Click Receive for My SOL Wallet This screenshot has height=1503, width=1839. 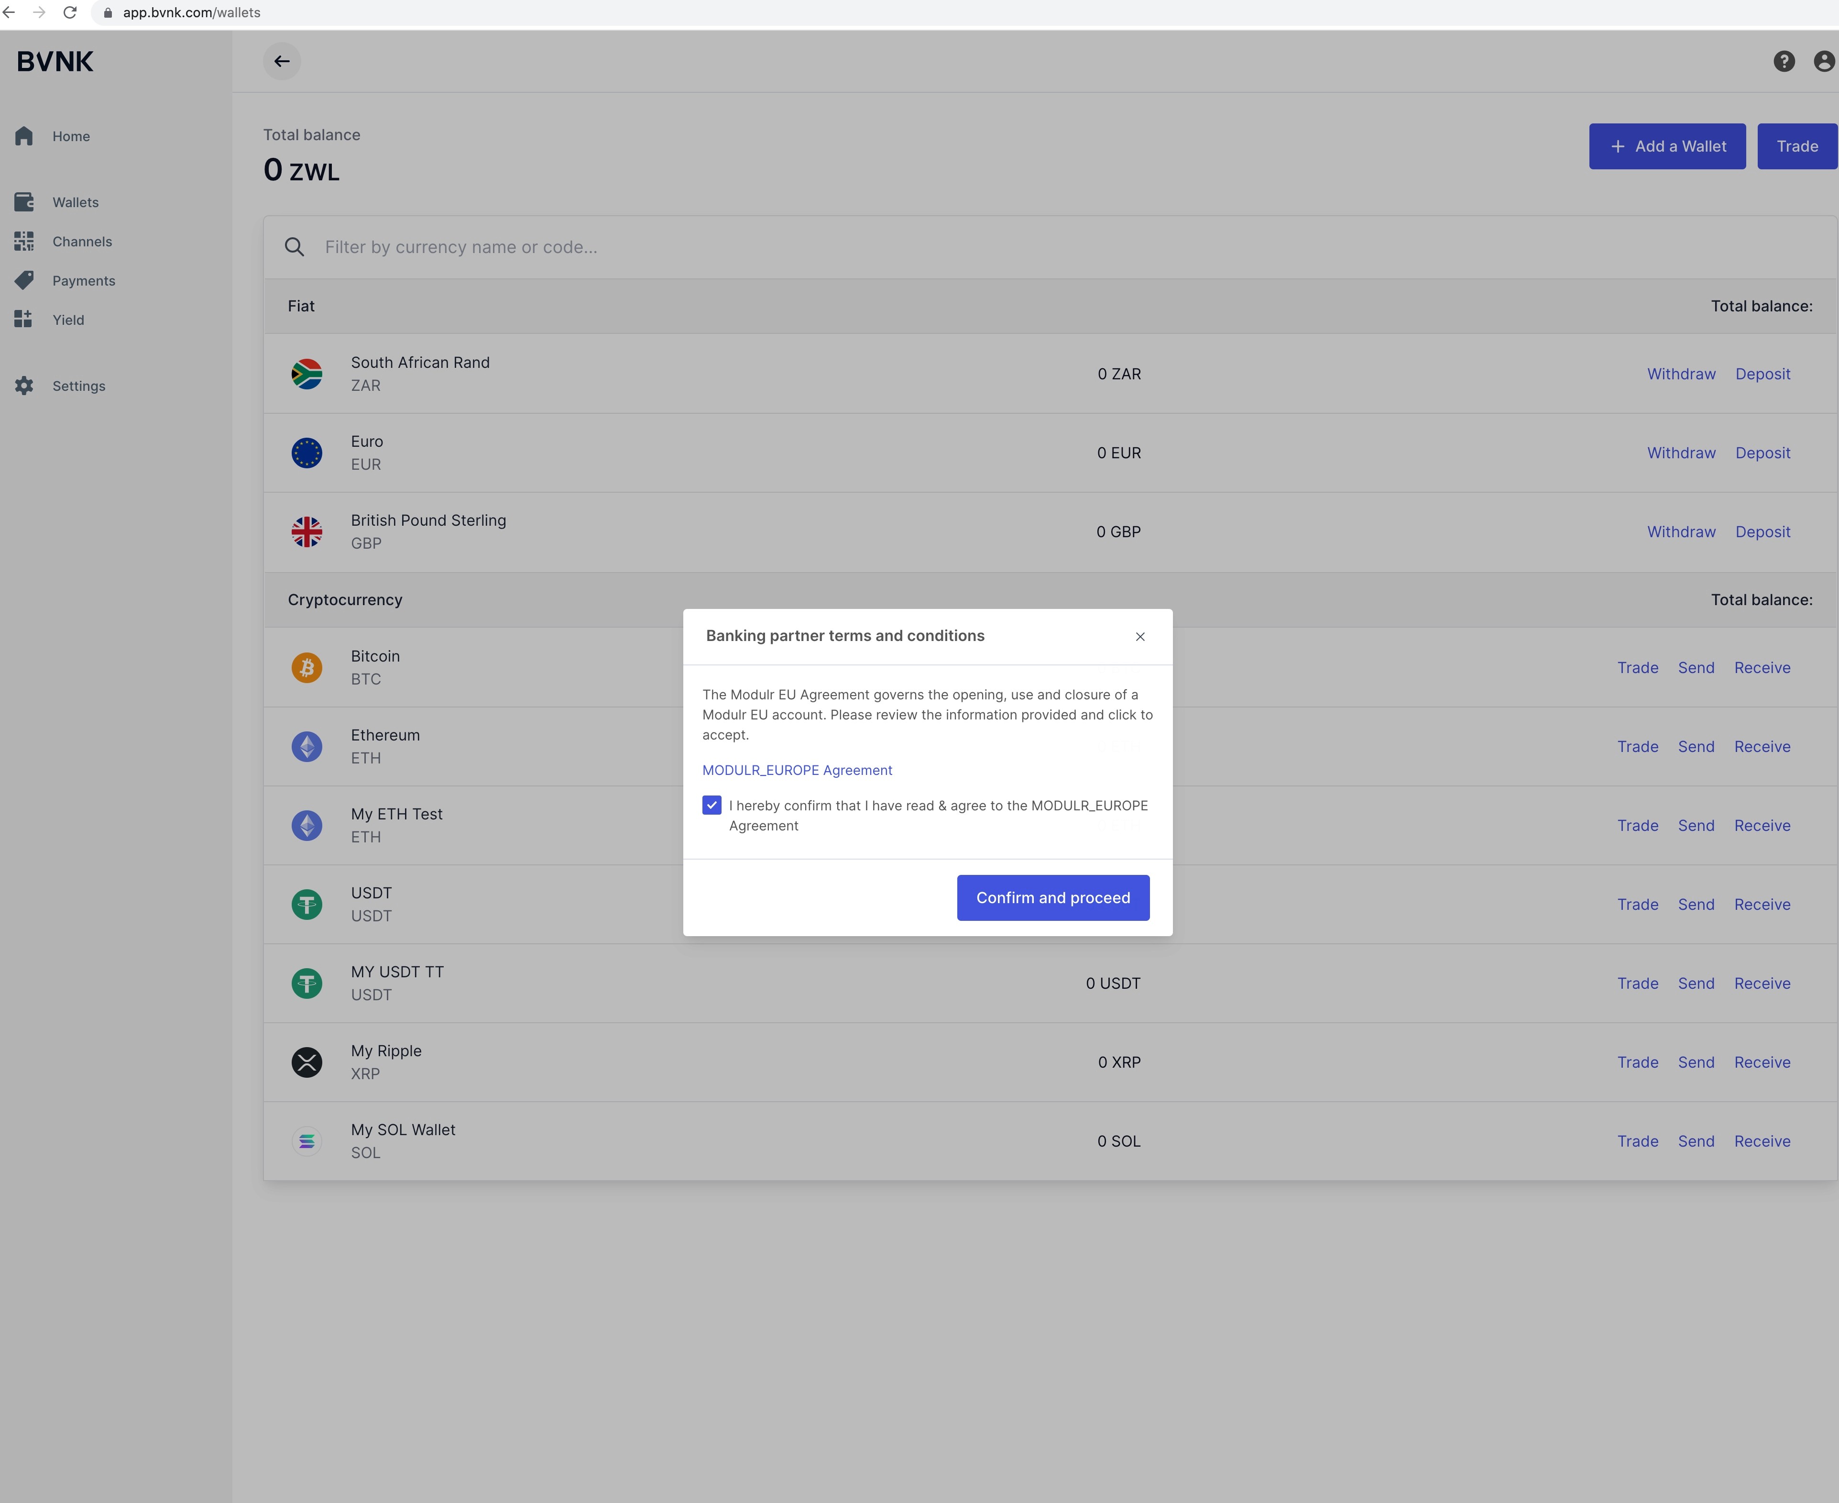[x=1761, y=1141]
